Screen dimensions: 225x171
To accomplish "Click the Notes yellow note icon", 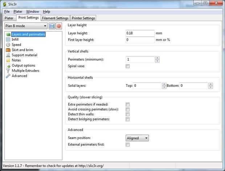I will click(x=8, y=60).
